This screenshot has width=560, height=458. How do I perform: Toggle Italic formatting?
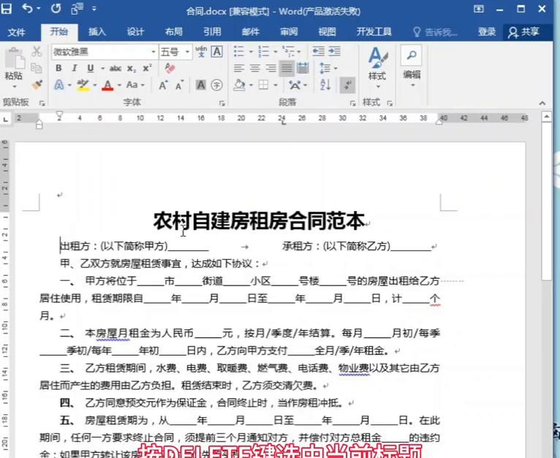[75, 68]
